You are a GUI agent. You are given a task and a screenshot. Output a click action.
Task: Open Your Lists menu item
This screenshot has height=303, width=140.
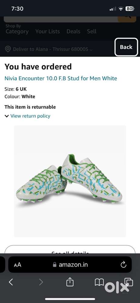tap(47, 31)
